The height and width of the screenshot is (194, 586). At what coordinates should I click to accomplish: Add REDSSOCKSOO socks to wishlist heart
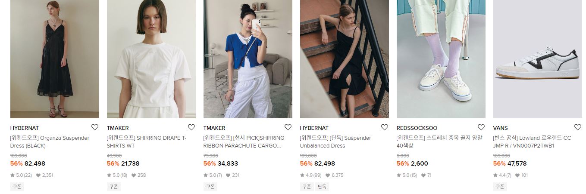tap(481, 127)
